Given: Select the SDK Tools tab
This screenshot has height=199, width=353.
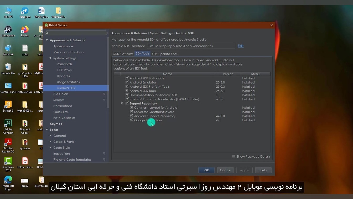Looking at the screenshot, I should click(x=142, y=53).
